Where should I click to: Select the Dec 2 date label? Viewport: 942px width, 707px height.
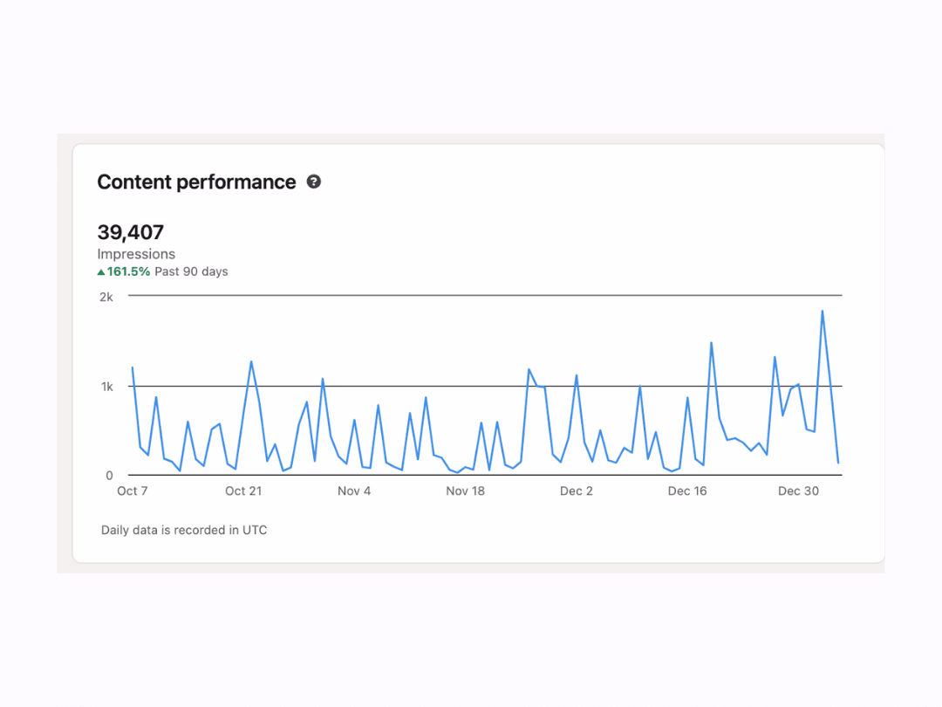click(576, 491)
